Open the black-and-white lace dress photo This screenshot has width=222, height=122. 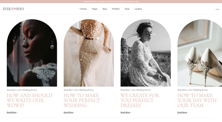click(146, 53)
